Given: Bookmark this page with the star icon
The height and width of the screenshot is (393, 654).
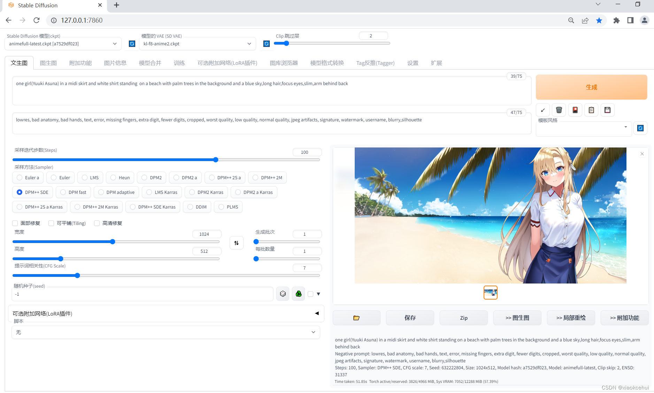Looking at the screenshot, I should (x=599, y=20).
